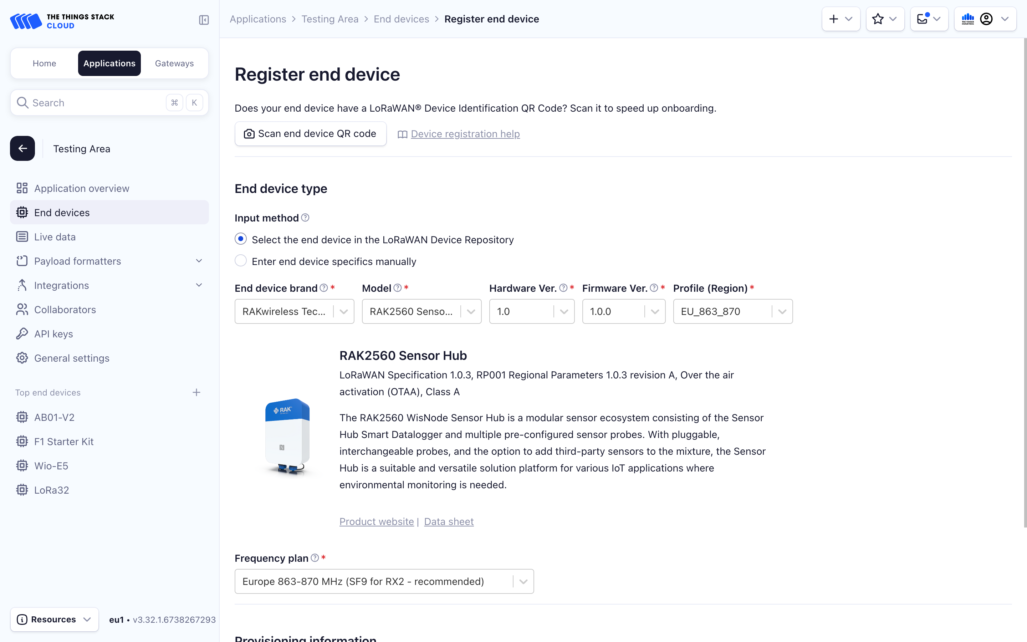This screenshot has width=1027, height=642.
Task: Open the Profile (Region) dropdown
Action: tap(782, 311)
